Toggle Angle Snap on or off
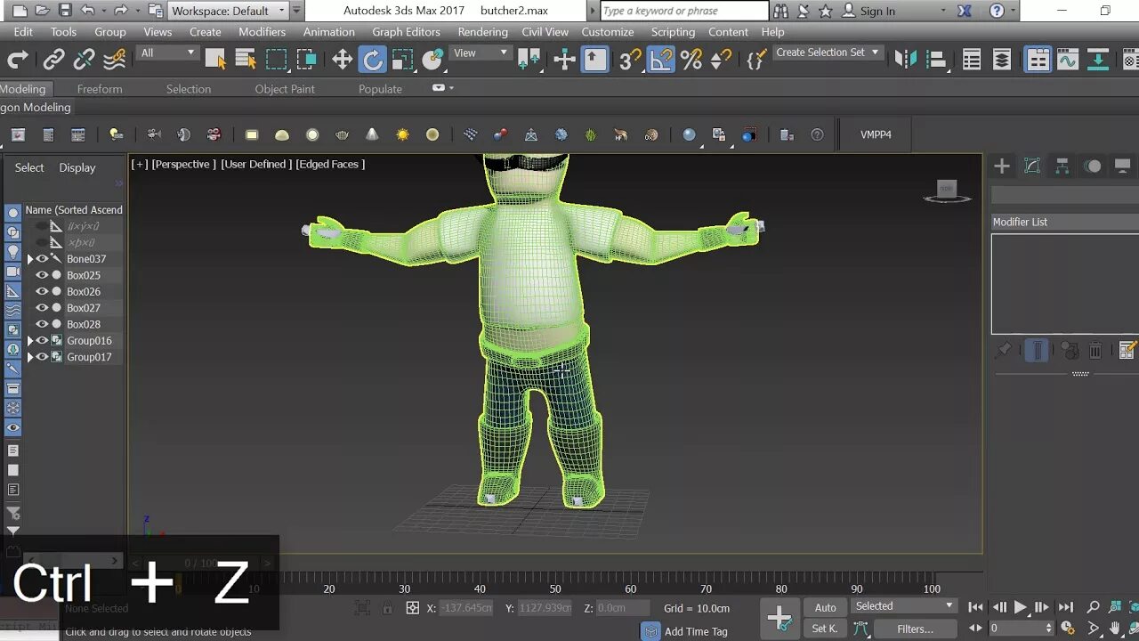The image size is (1139, 641). 660,60
